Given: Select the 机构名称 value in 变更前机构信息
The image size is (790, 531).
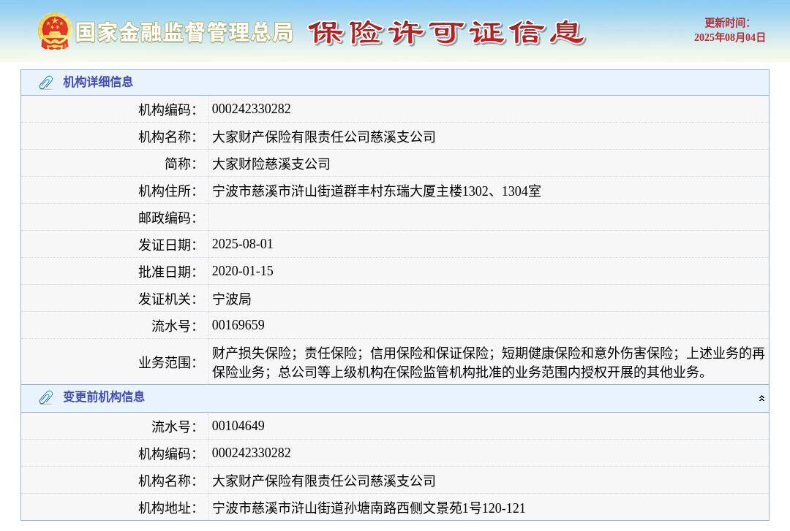Looking at the screenshot, I should (324, 481).
